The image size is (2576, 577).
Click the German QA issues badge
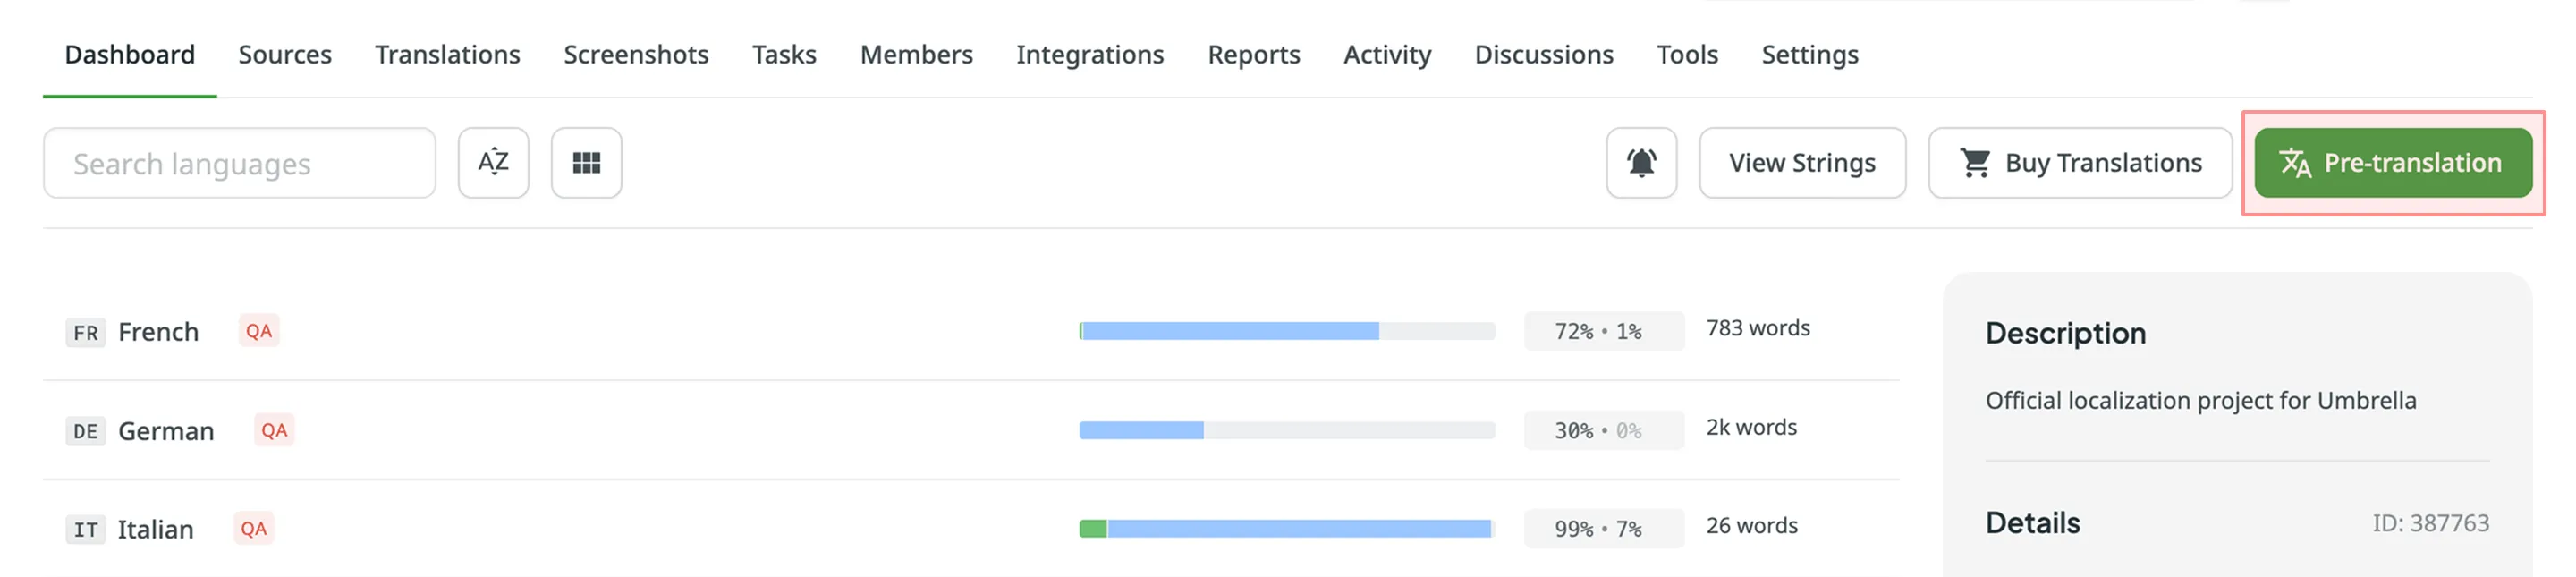pyautogui.click(x=274, y=430)
